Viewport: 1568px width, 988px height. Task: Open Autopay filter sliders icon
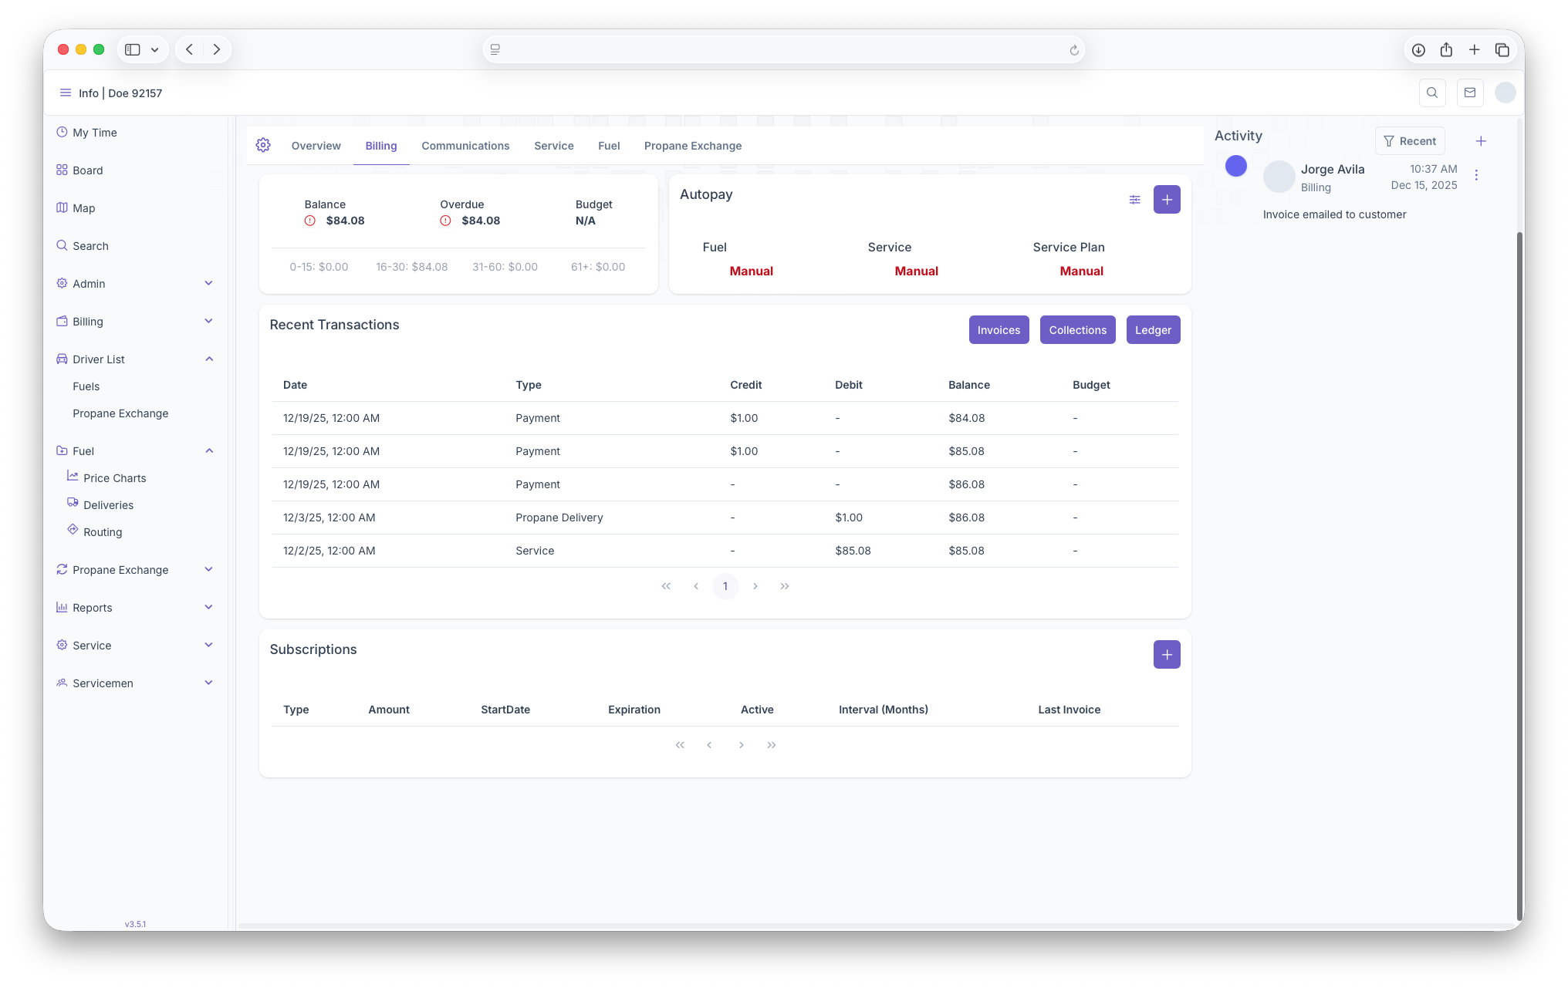1134,200
